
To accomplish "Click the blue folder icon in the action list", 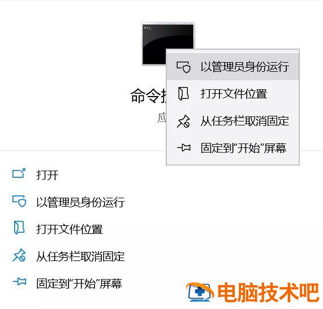I will pyautogui.click(x=19, y=228).
